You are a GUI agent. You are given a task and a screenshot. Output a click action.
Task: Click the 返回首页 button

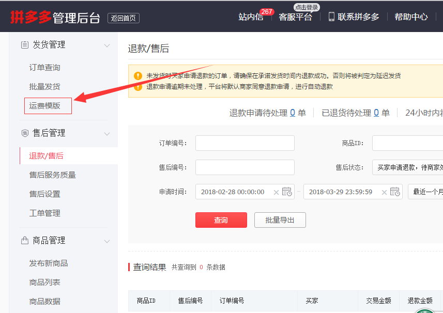[x=124, y=18]
